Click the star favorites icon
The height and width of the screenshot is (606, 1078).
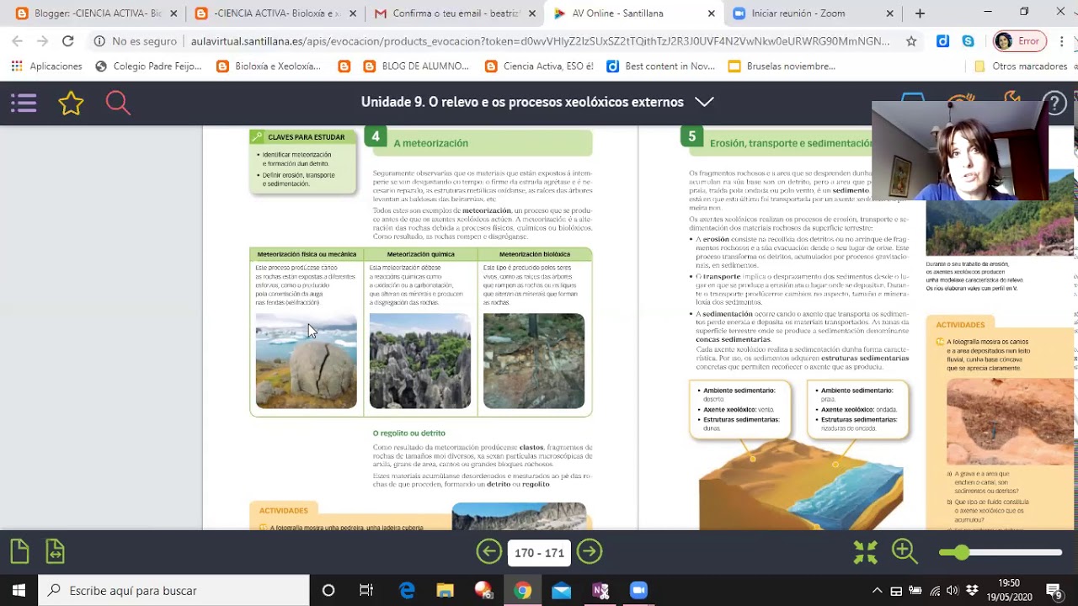coord(71,103)
